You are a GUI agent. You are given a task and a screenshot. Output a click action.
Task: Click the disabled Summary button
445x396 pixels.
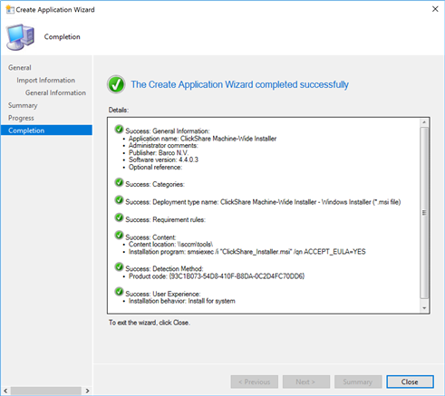[x=358, y=382]
